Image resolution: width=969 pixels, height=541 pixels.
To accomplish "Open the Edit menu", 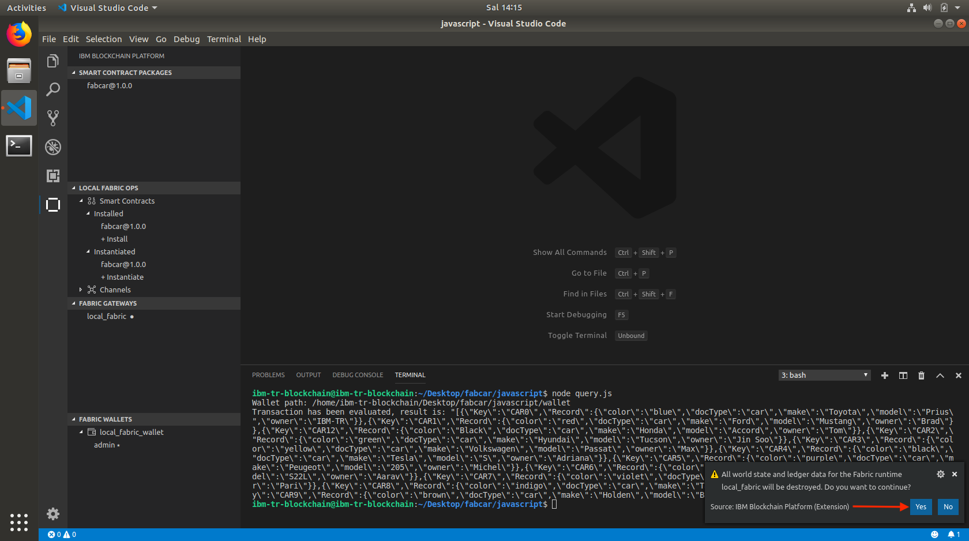I will coord(71,39).
